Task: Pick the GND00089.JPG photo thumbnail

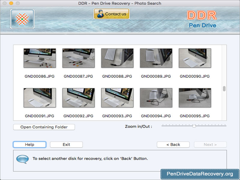Action: [156, 58]
